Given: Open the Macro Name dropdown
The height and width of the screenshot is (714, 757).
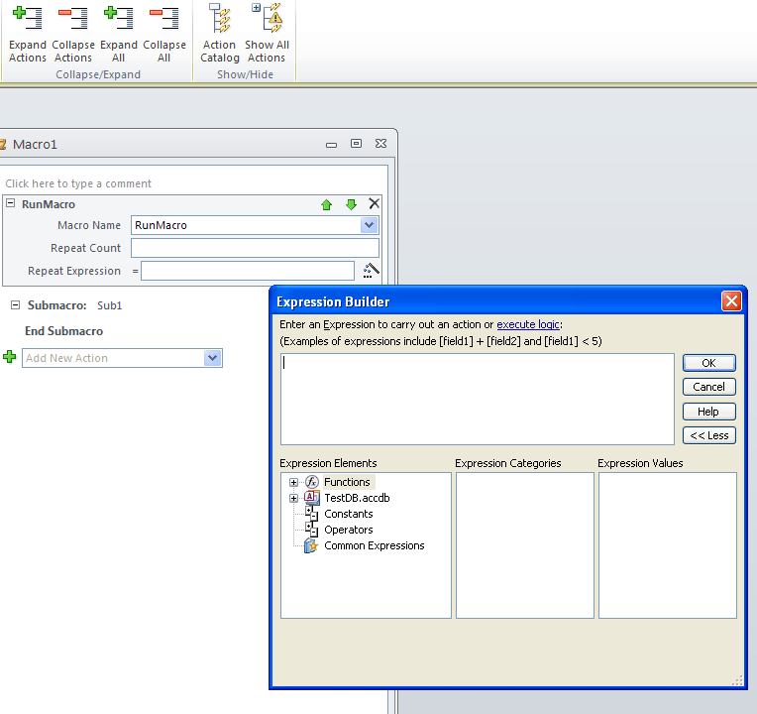Looking at the screenshot, I should [x=369, y=225].
